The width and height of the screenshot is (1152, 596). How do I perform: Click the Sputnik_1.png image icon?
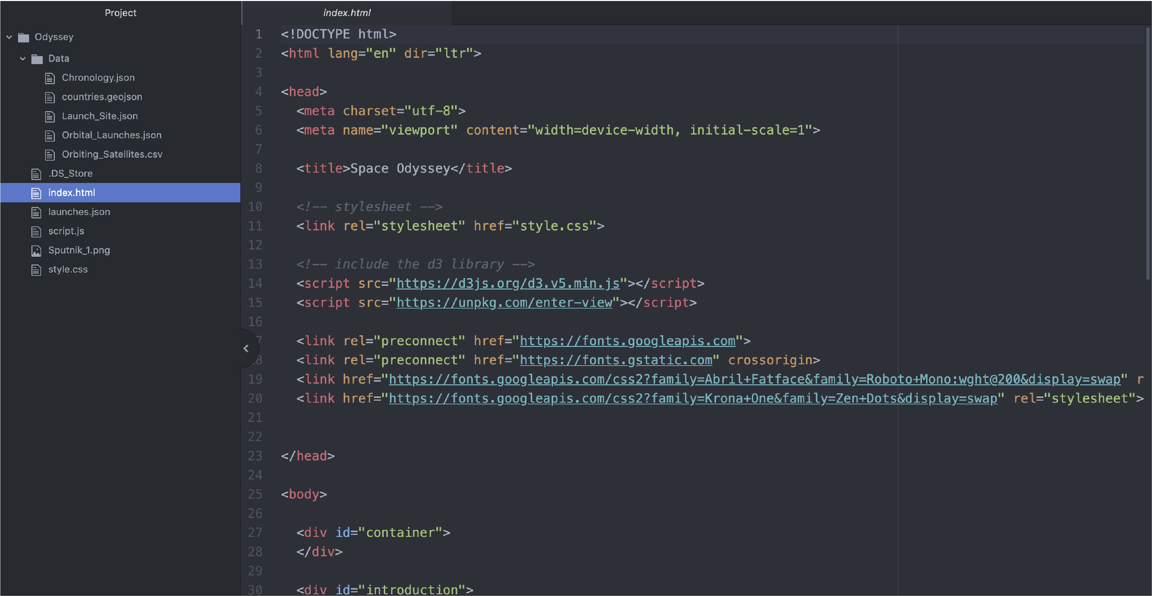tap(37, 251)
